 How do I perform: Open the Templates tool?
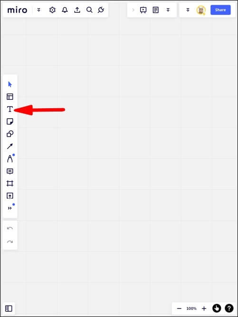point(10,97)
